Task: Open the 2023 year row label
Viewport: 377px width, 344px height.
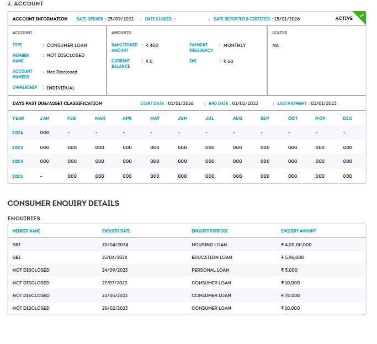Action: click(x=18, y=176)
